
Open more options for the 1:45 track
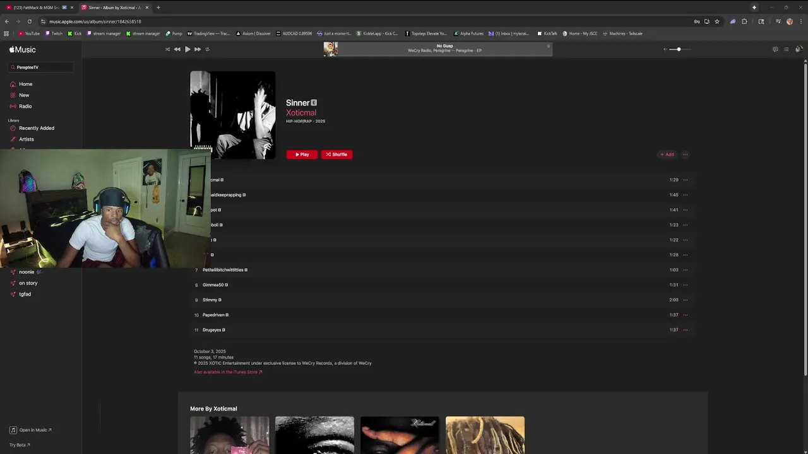tap(685, 195)
